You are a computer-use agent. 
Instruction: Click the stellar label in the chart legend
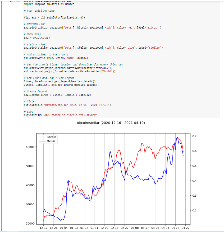51,141
